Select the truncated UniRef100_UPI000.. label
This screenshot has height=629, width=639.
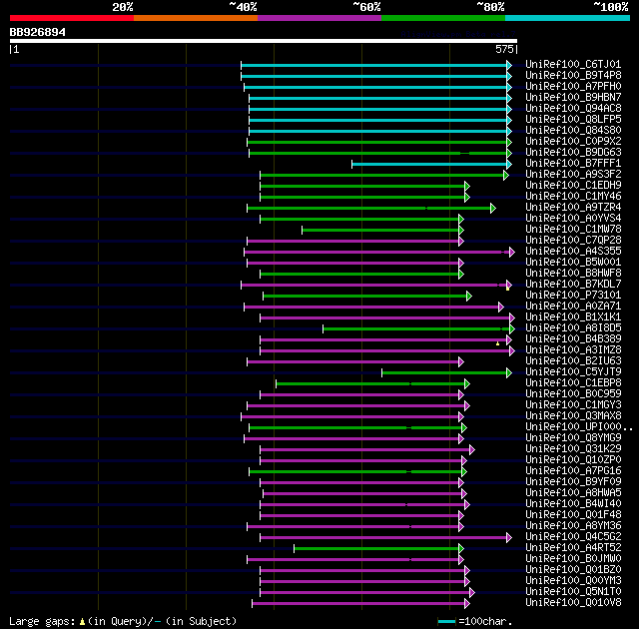pos(579,427)
